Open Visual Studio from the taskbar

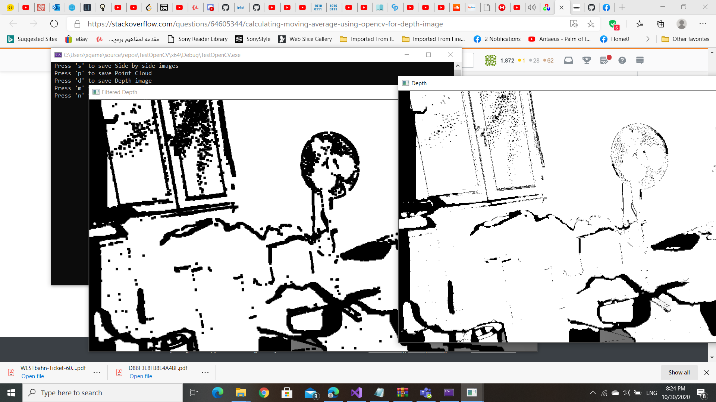pos(356,393)
